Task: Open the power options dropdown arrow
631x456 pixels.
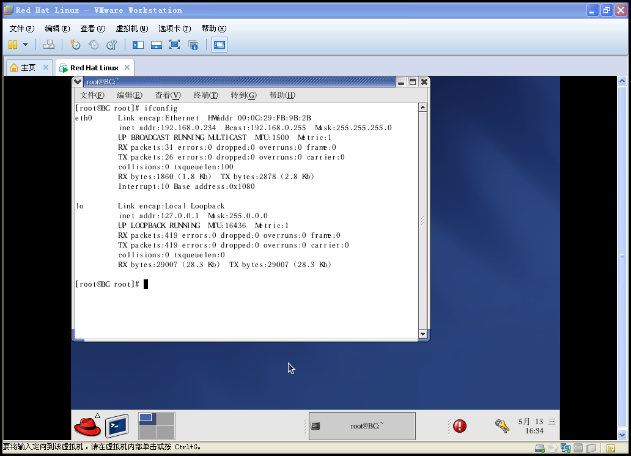Action: click(x=25, y=45)
